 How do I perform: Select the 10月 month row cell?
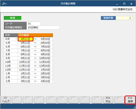pos(11,62)
